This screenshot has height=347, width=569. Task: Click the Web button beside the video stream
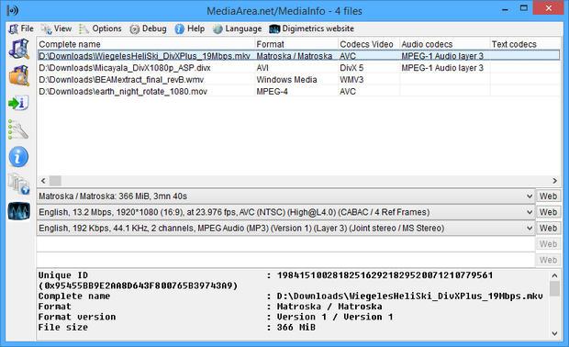(548, 212)
